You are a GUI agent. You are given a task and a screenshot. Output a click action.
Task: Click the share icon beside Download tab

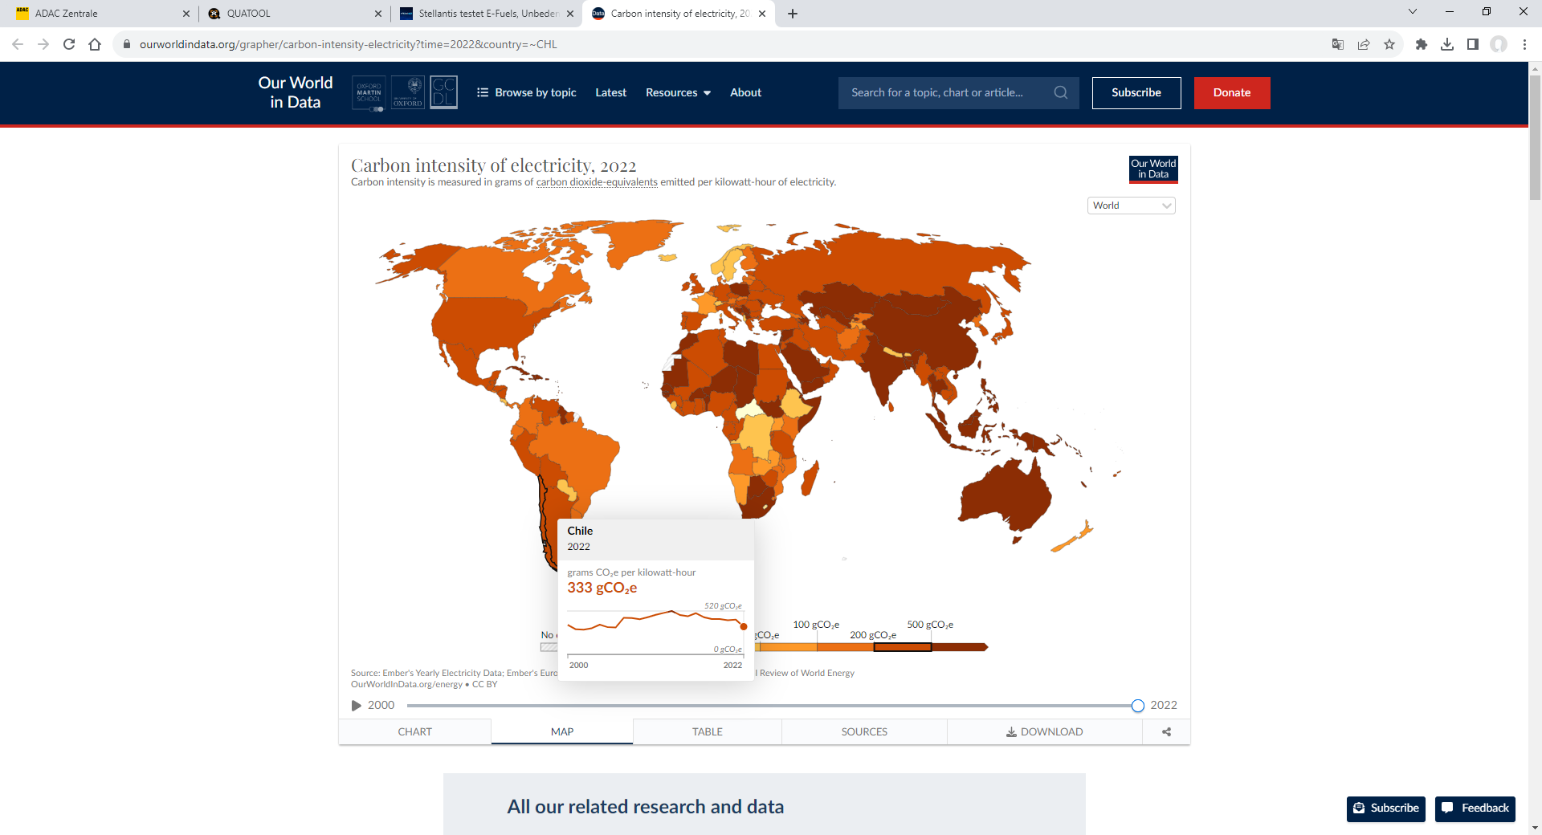pos(1166,731)
